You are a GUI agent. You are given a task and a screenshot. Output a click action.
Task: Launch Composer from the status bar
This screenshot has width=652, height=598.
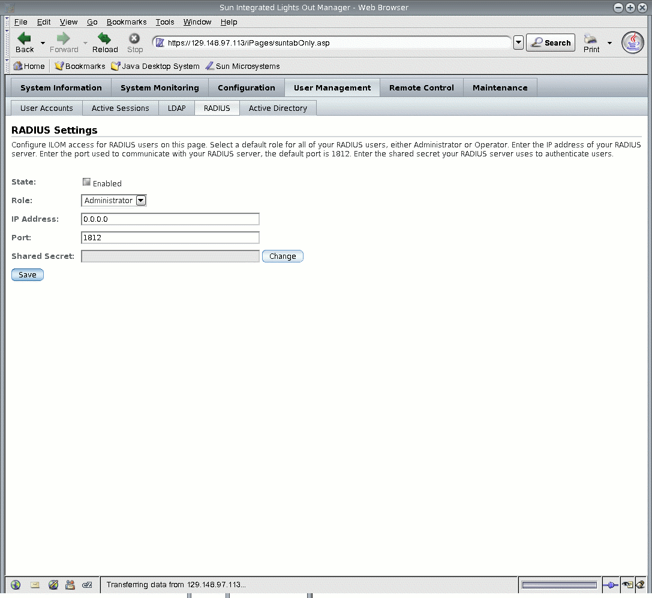[x=53, y=584]
